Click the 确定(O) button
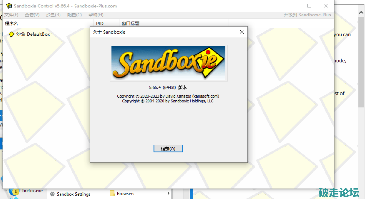This screenshot has width=365, height=199. click(x=168, y=148)
